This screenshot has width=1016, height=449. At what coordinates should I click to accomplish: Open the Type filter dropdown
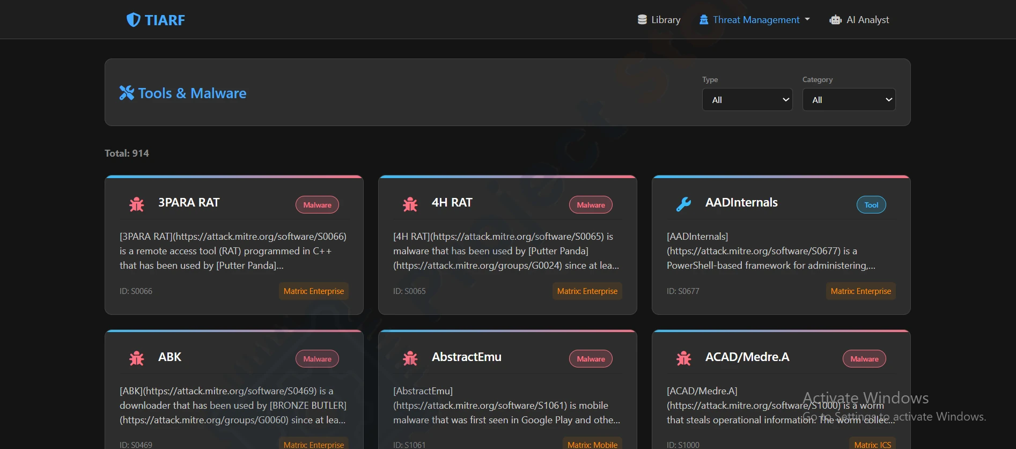pos(747,100)
